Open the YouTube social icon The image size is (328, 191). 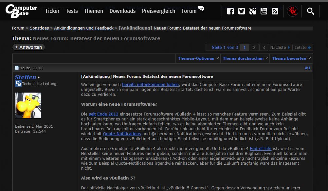coord(264,11)
